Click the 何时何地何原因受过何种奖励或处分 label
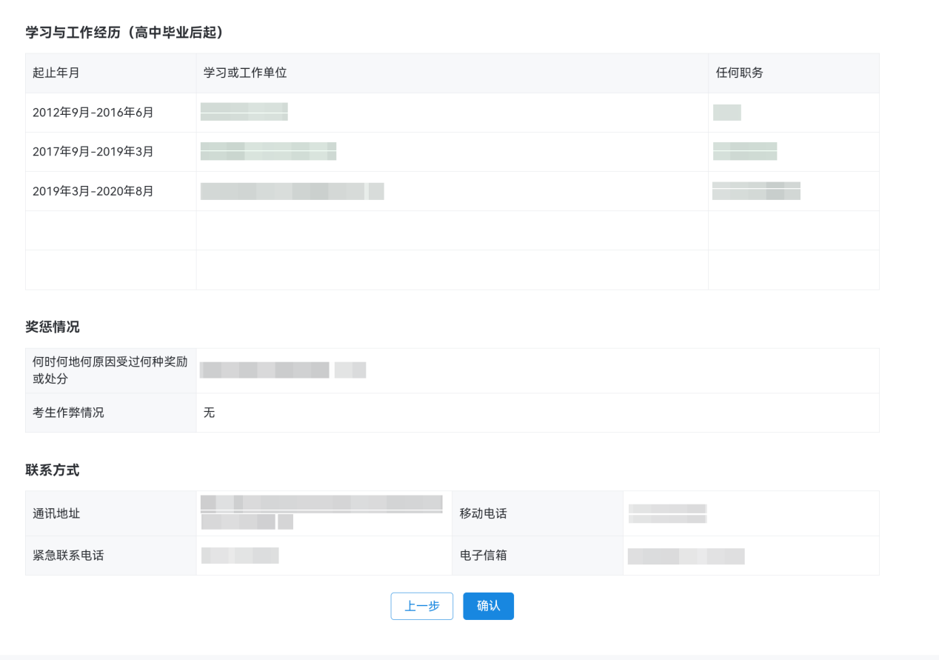This screenshot has height=660, width=939. pos(110,370)
